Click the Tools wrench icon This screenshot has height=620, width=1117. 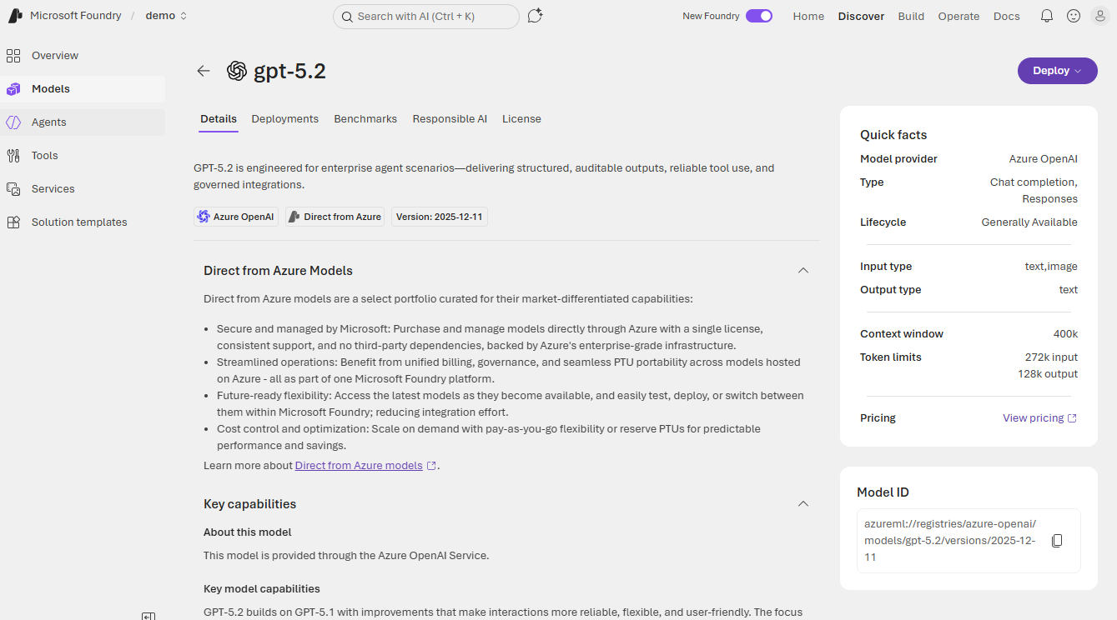coord(13,156)
